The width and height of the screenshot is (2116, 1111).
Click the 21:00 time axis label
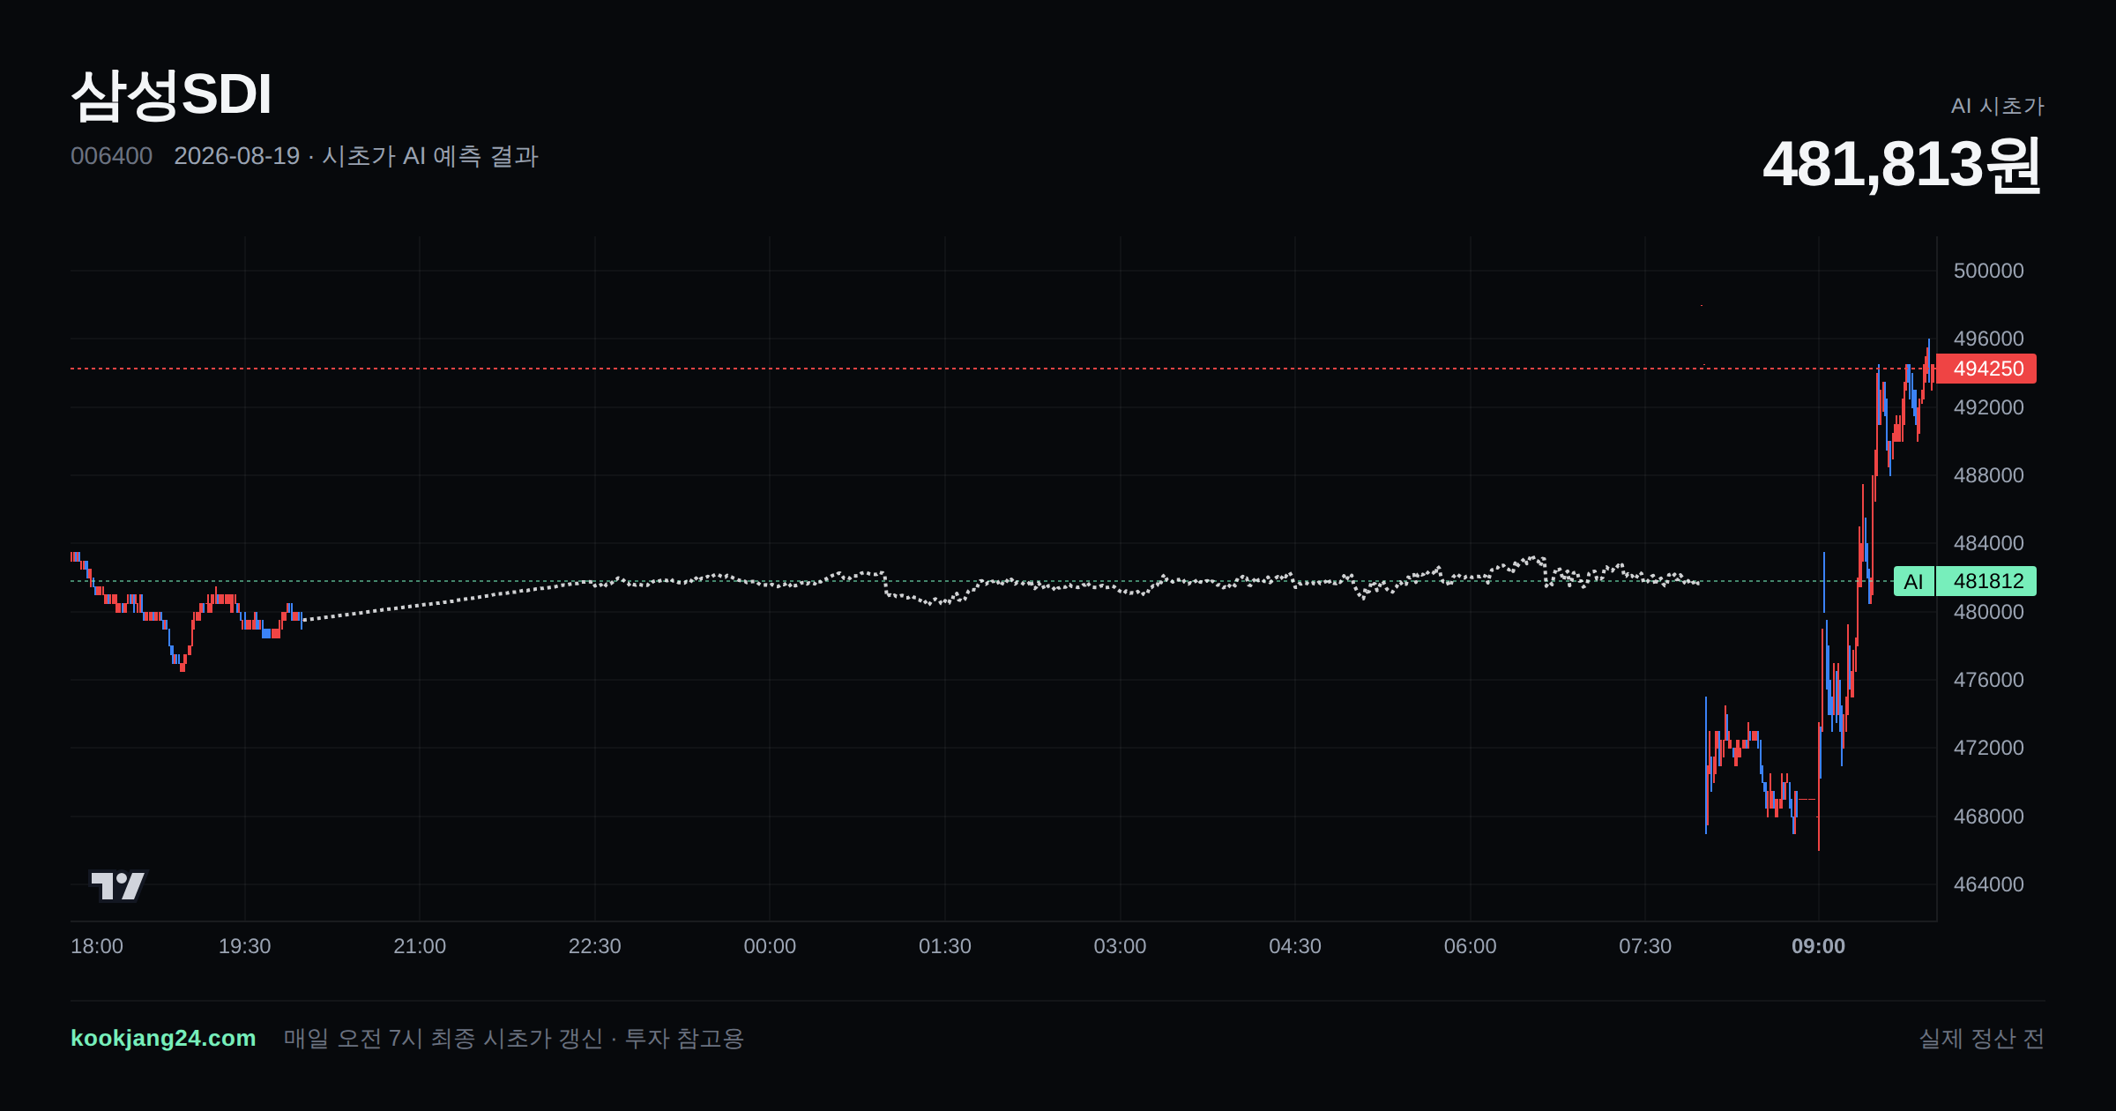[420, 946]
